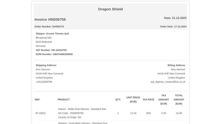Click Amy Samson under Shipping Address
The image size is (221, 124).
click(43, 69)
